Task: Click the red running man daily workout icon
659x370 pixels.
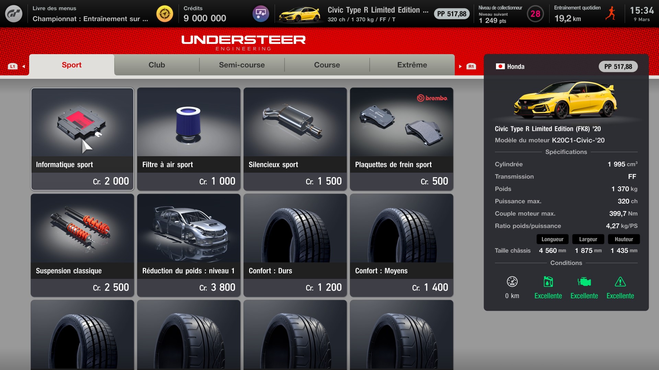Action: [x=611, y=14]
